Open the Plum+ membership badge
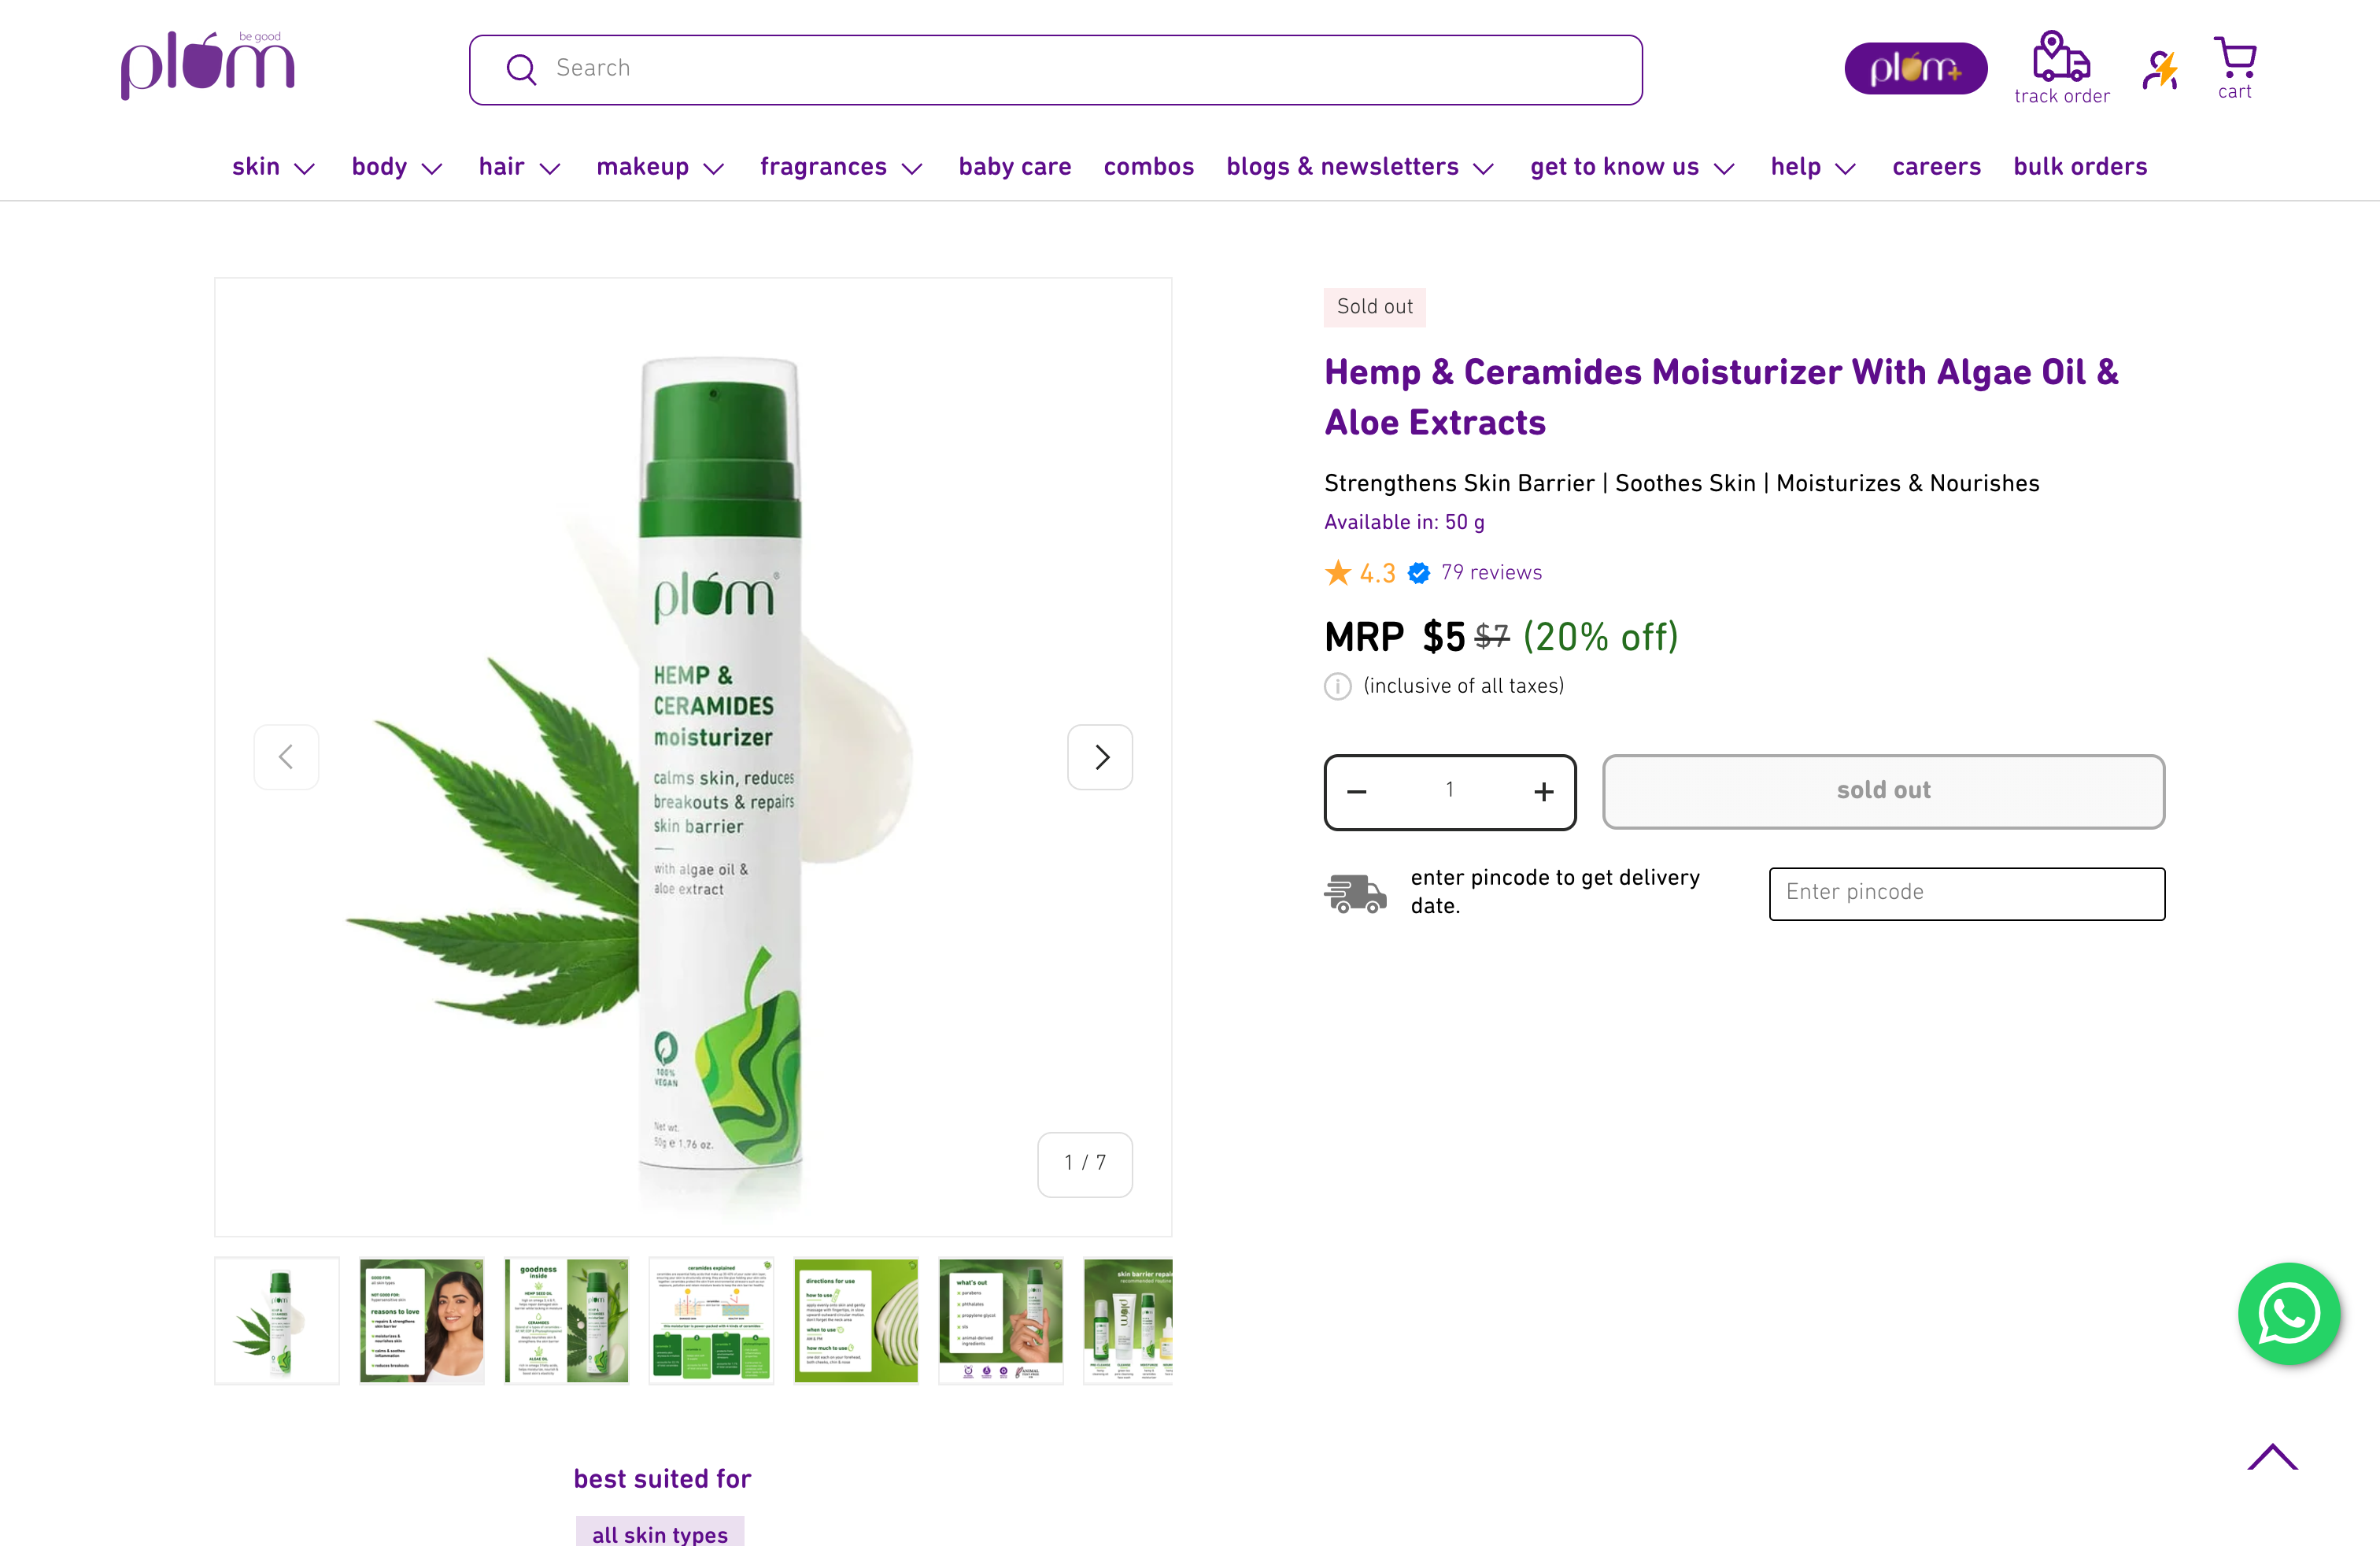This screenshot has width=2380, height=1546. 1915,68
